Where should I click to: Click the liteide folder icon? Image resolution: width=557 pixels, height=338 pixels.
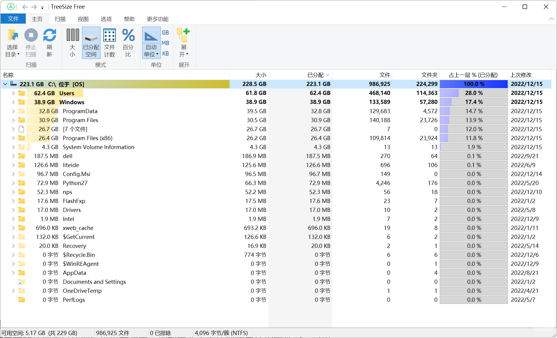click(x=22, y=165)
